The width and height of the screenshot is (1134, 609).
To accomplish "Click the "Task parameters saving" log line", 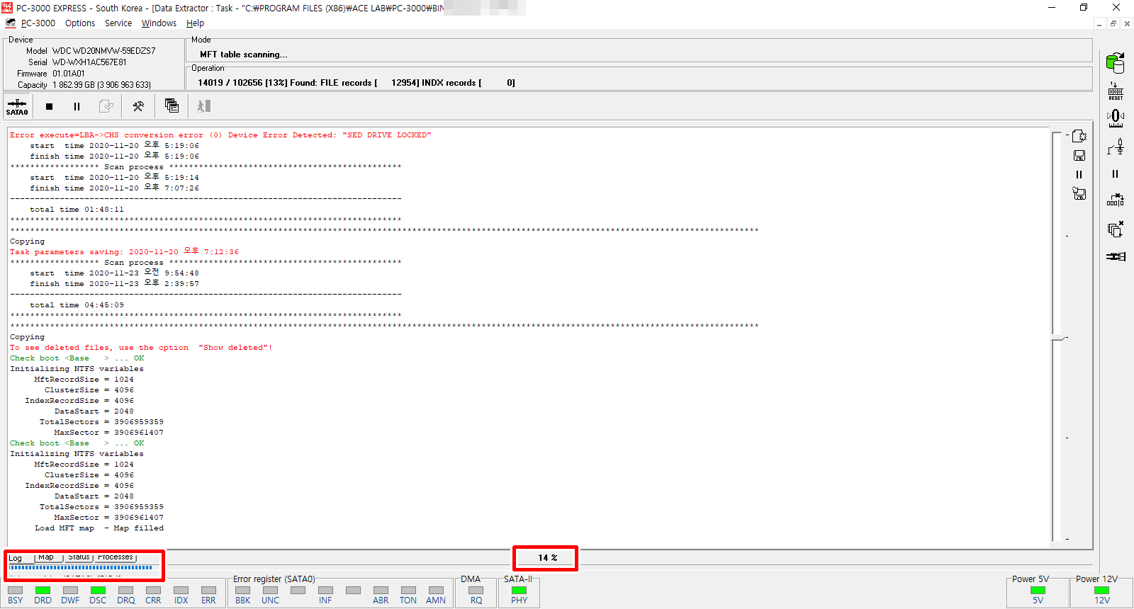I will [124, 252].
